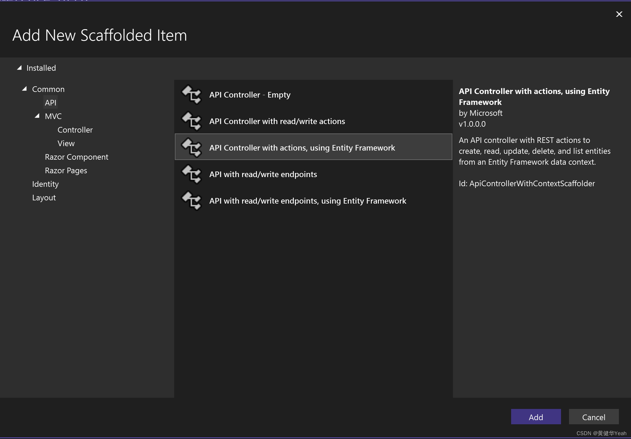
Task: Click icon for API with read/write endpoints
Action: tap(192, 174)
